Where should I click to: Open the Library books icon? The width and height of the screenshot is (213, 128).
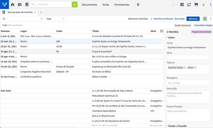(x=20, y=5)
